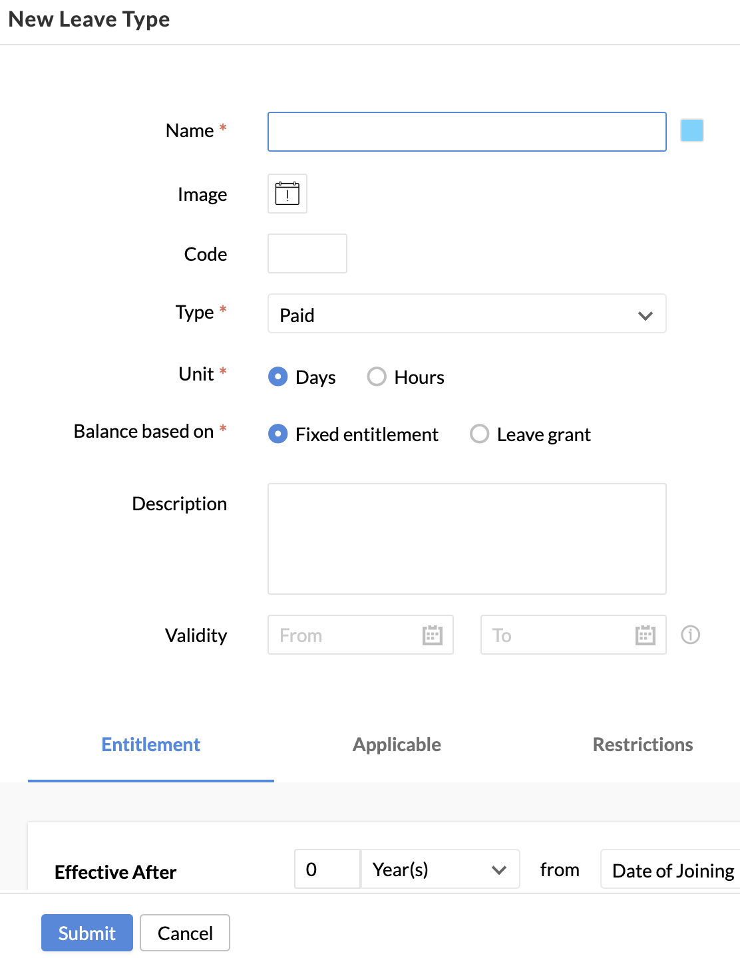Screen dimensions: 740x958
Task: Open the Validity To calendar picker icon
Action: [646, 635]
